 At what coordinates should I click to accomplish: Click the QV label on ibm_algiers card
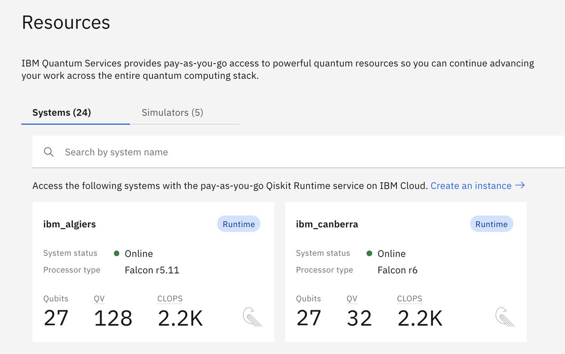pos(99,298)
